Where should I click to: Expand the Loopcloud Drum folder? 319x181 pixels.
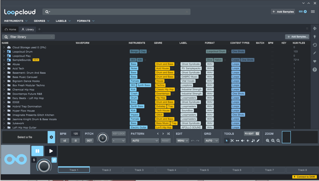click(x=4, y=52)
